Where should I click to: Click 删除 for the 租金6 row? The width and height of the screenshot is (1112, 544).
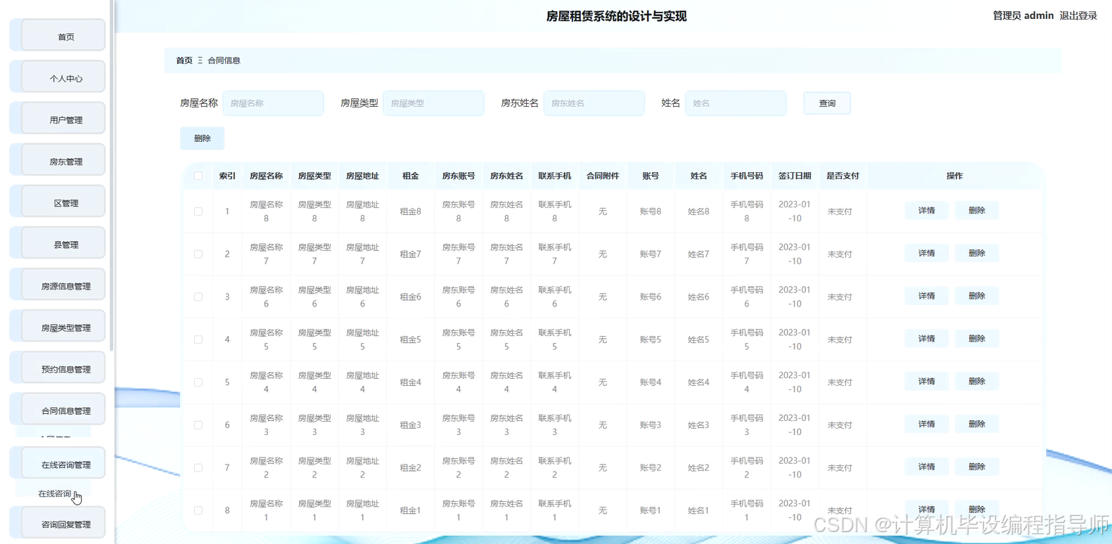click(x=976, y=296)
